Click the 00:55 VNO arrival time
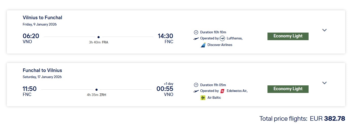The height and width of the screenshot is (124, 354). [x=165, y=89]
